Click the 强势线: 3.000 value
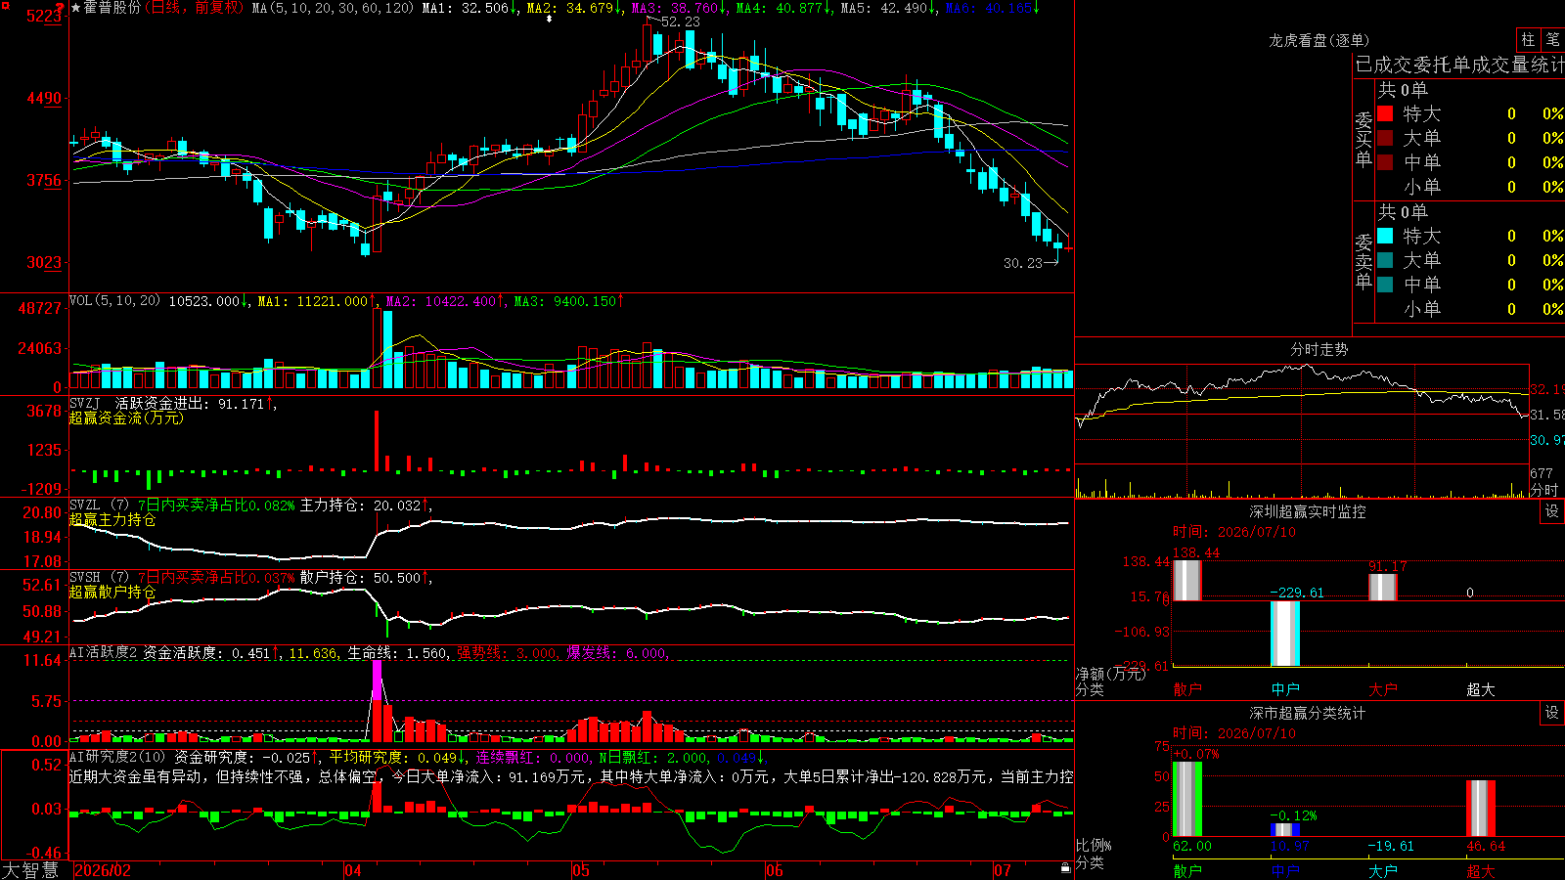The image size is (1565, 880). tap(509, 653)
